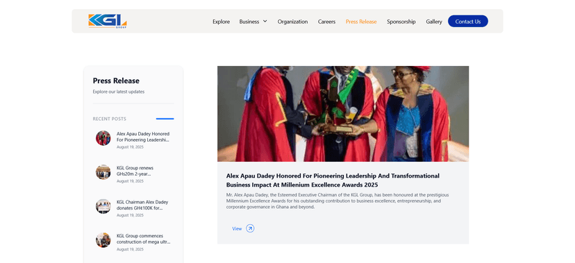Click August 19, 2025 date under first post

(x=130, y=147)
